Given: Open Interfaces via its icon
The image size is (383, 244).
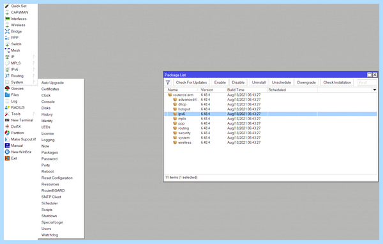Looking at the screenshot, I should coord(7,19).
